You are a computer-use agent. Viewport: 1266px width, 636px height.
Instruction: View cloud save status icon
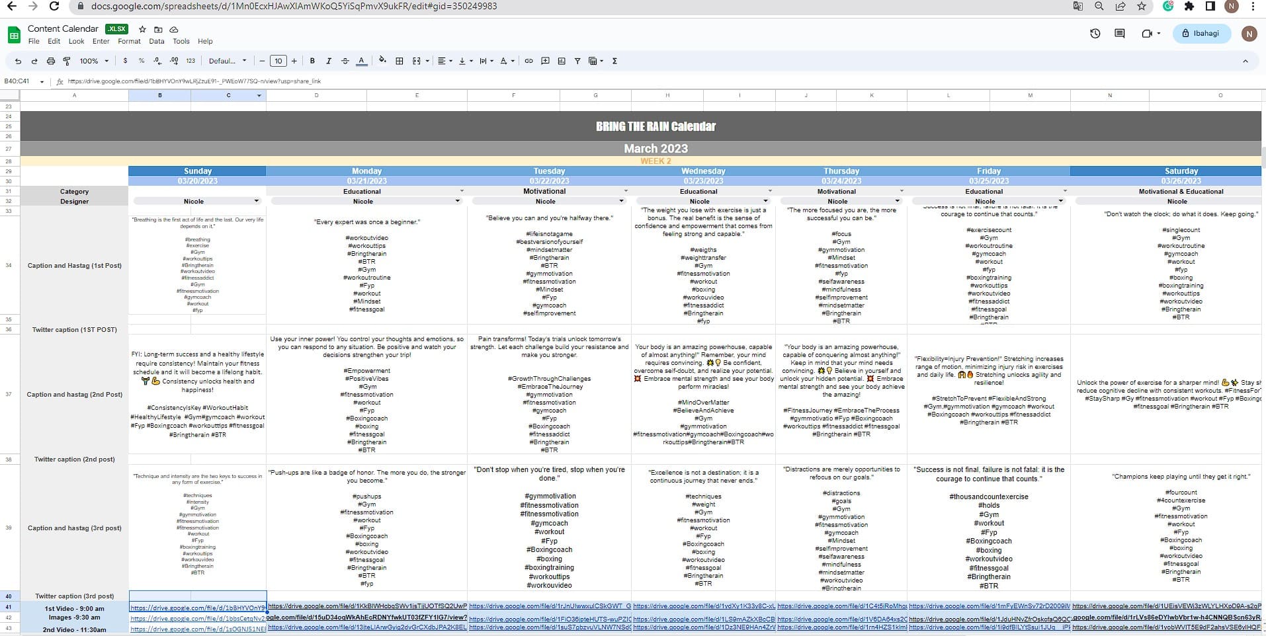pyautogui.click(x=174, y=29)
